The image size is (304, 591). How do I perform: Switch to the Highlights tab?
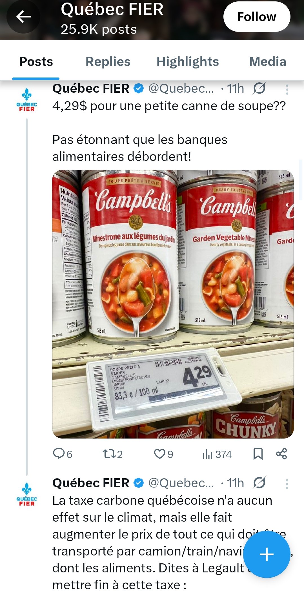pyautogui.click(x=188, y=61)
